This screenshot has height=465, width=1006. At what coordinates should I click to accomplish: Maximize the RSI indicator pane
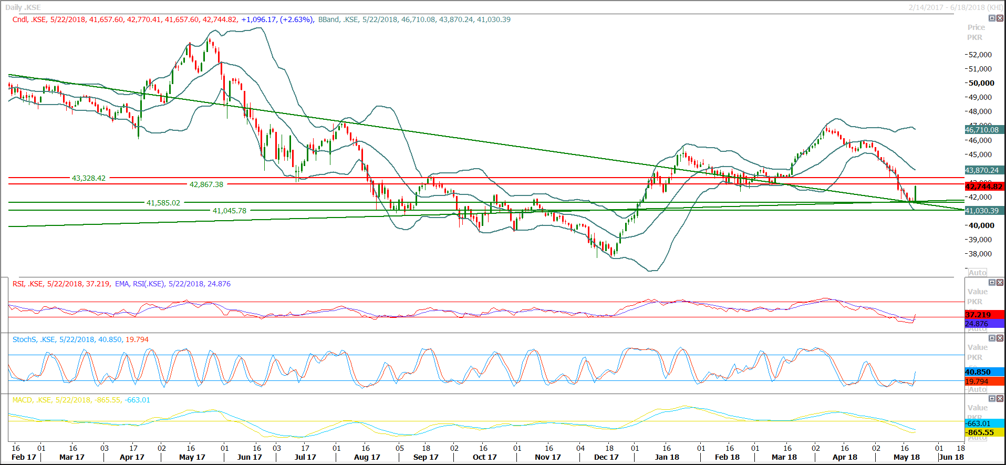992,283
